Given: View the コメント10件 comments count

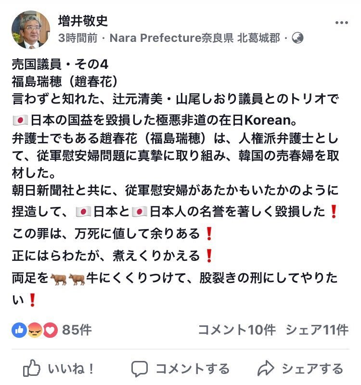Looking at the screenshot, I should pyautogui.click(x=237, y=330).
